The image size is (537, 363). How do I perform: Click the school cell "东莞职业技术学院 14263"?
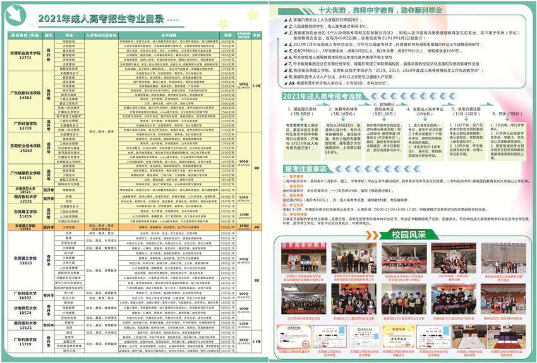coord(25,148)
